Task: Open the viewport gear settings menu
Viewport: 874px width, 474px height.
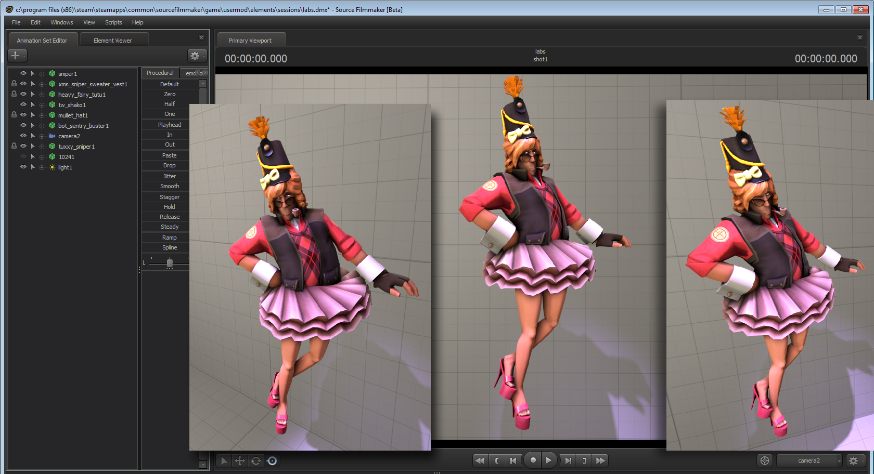Action: coord(855,460)
